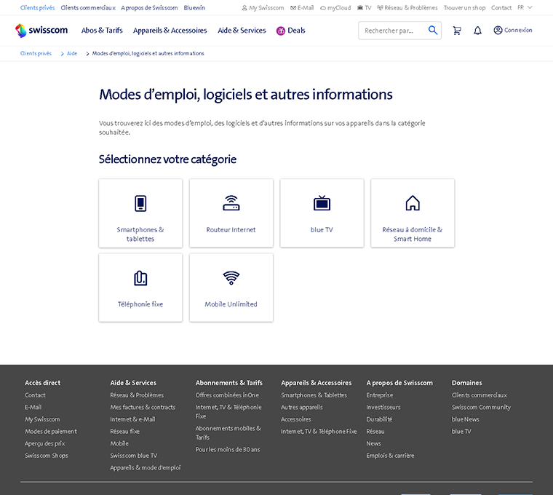Screen dimensions: 553x495
Task: Click footer Réseau fixe link
Action: point(125,432)
